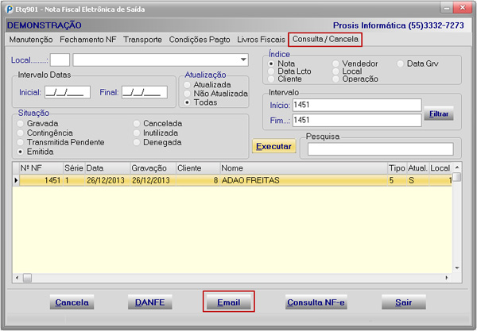This screenshot has height=331, width=477.
Task: Open the Transporte tab
Action: pyautogui.click(x=142, y=40)
